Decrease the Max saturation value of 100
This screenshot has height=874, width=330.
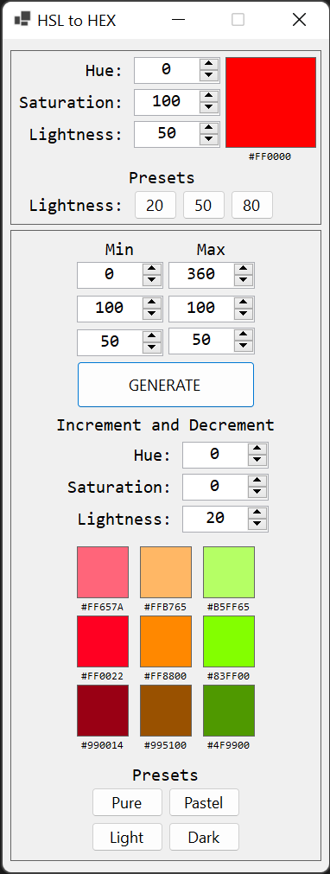click(244, 315)
